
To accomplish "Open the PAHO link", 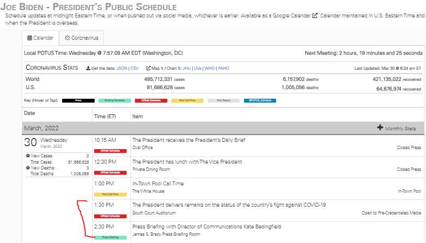I will (223, 68).
